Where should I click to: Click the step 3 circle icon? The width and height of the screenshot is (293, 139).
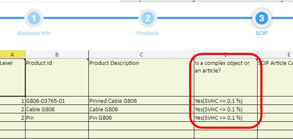point(261,19)
